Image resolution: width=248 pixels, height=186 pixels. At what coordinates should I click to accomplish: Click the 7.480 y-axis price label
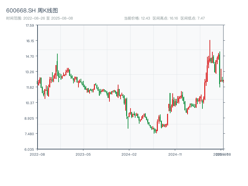click(x=30, y=134)
